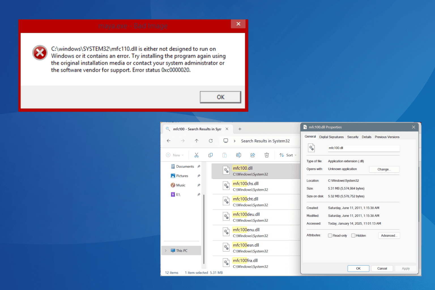Navigate up one folder level
This screenshot has height=290, width=435.
[197, 141]
